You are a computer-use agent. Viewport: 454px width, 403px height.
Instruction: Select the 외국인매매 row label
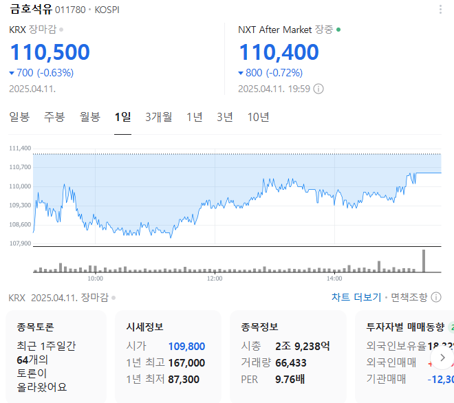click(x=391, y=362)
